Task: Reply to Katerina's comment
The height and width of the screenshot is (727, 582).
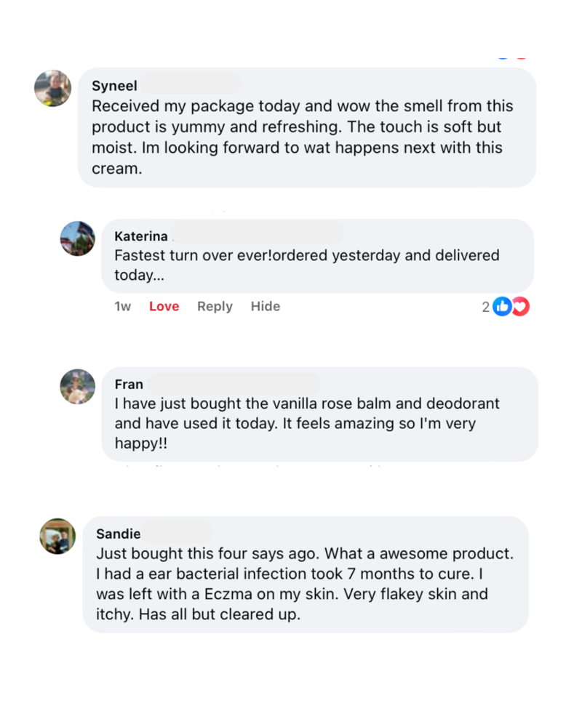Action: tap(214, 306)
